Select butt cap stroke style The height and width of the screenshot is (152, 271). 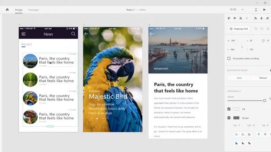pyautogui.click(x=259, y=134)
